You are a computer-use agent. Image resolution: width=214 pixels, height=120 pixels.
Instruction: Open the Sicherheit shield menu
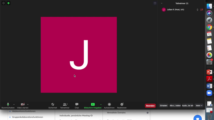pos(53,105)
